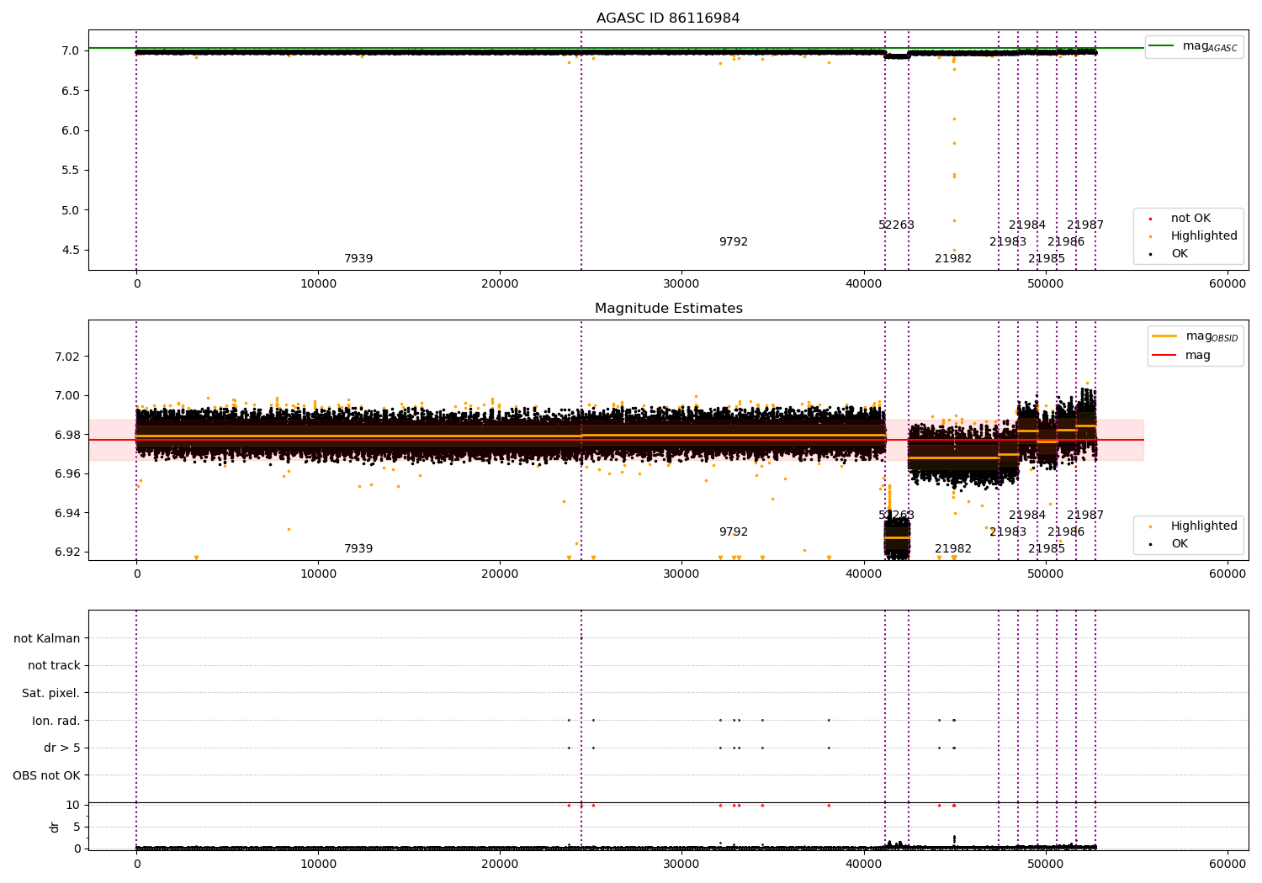1262x883 pixels.
Task: Click obsid label 21982 in middle plot
Action: (953, 549)
